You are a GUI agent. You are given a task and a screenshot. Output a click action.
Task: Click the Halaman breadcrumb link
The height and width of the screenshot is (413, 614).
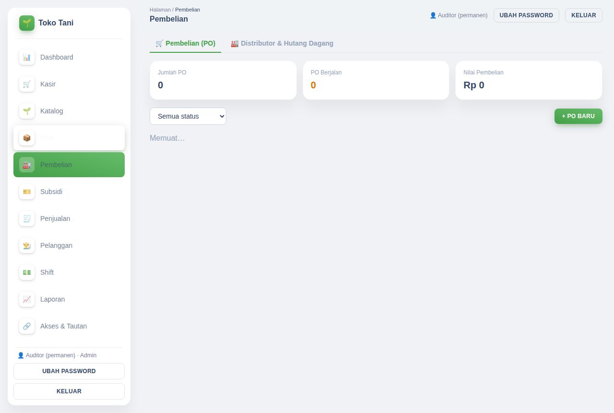[160, 10]
